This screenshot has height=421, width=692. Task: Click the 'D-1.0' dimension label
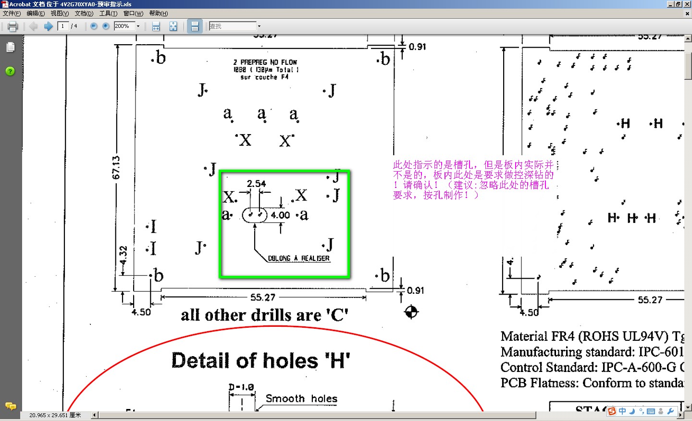click(x=241, y=387)
